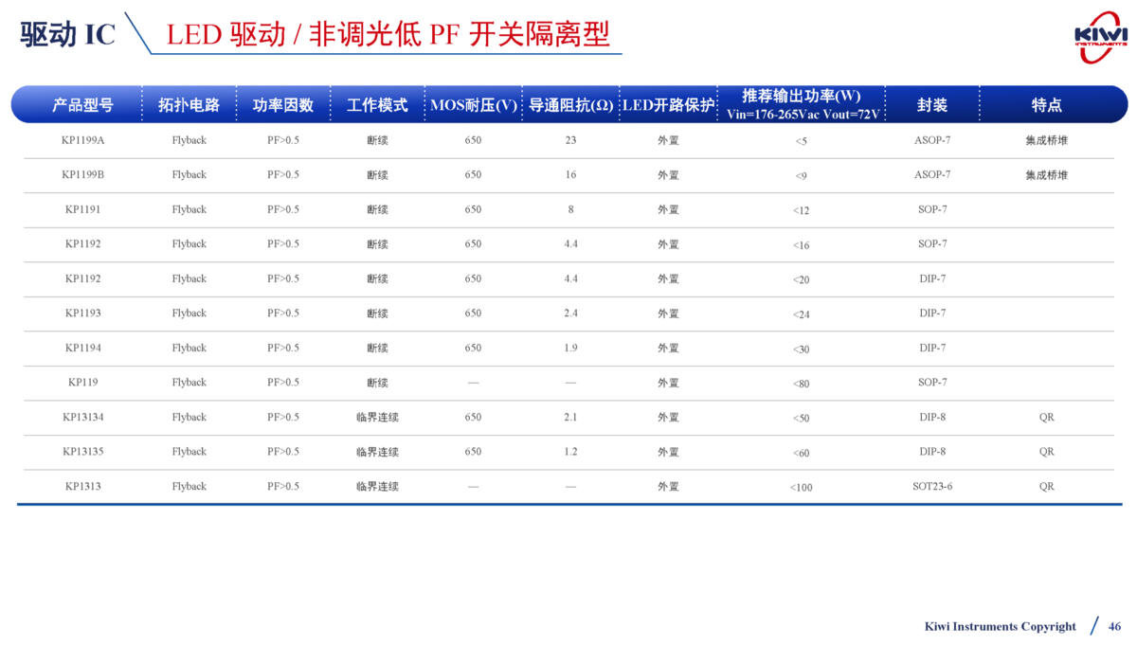Click the KP1313 product model cell
Image resolution: width=1137 pixels, height=645 pixels.
82,487
